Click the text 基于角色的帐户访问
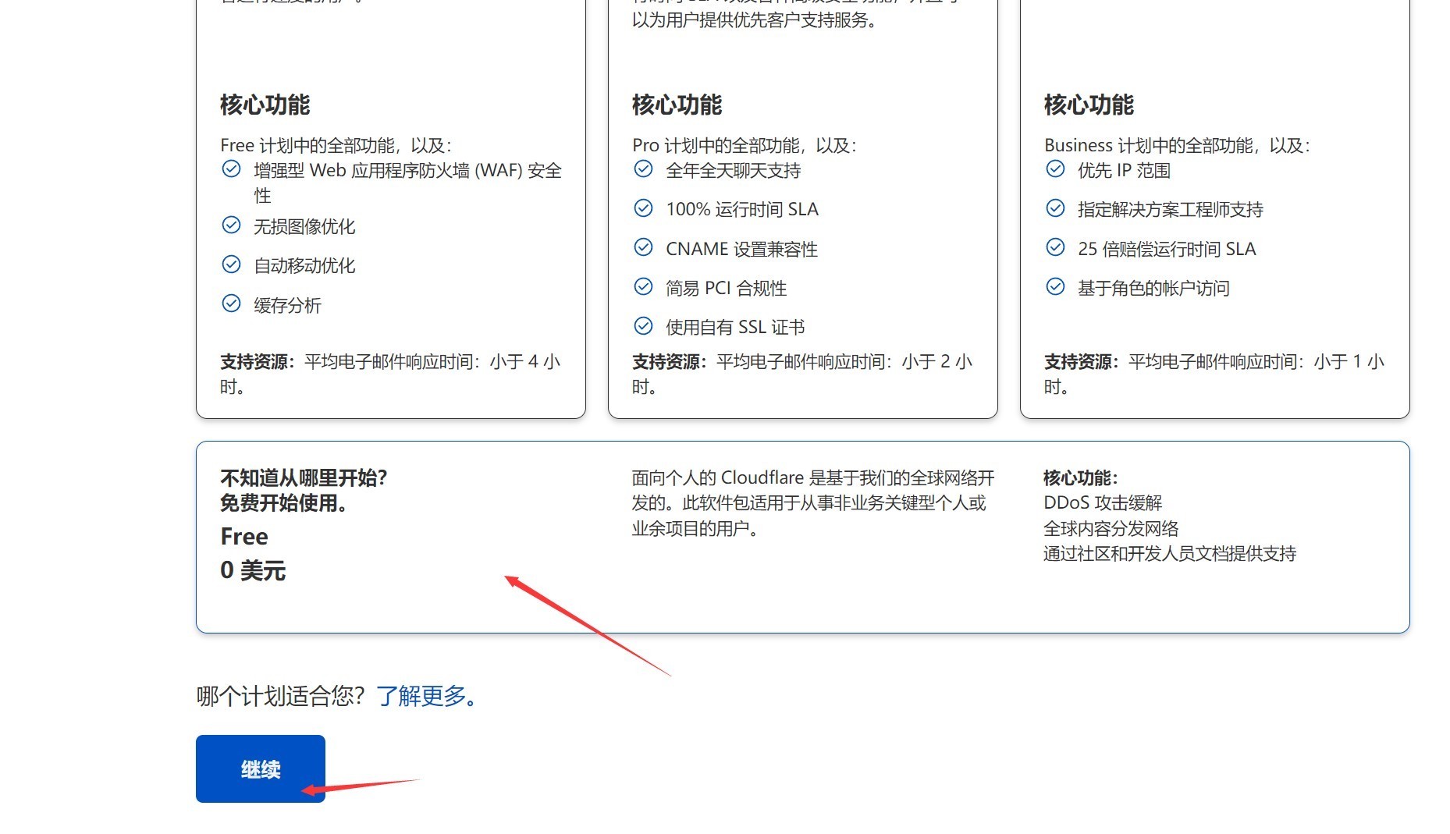This screenshot has height=834, width=1450. click(1153, 288)
